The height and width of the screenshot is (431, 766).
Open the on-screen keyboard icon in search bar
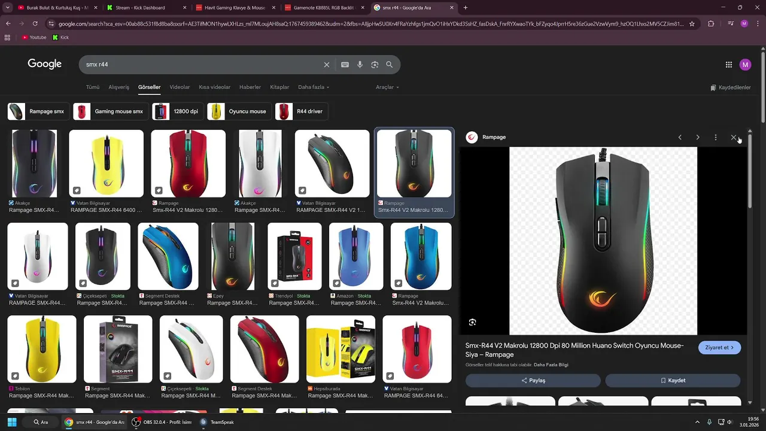pos(345,65)
